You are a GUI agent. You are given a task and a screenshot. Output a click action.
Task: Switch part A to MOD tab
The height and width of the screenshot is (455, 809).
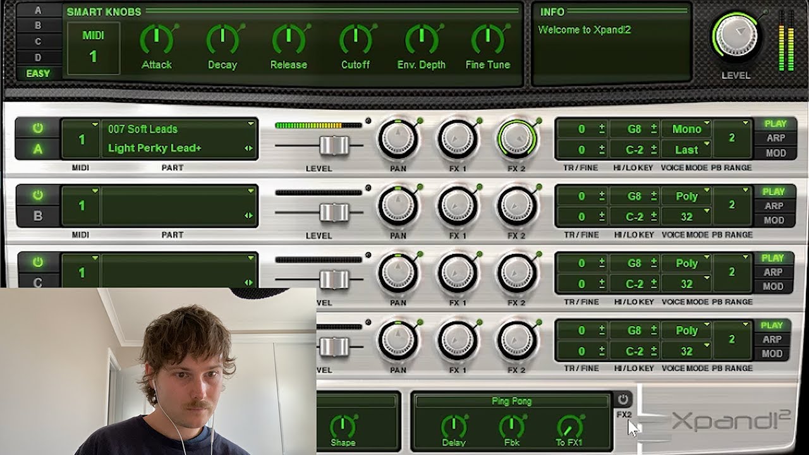[775, 153]
